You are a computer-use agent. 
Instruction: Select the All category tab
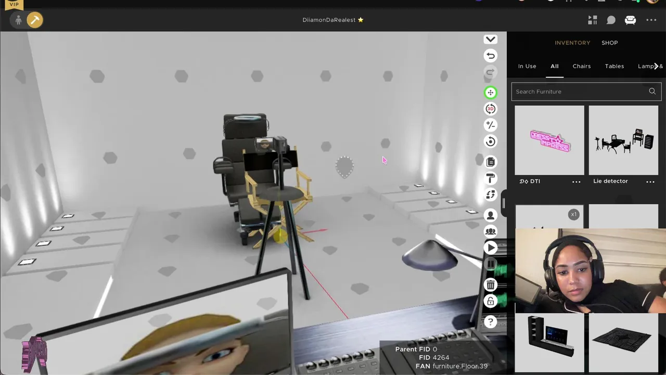point(555,66)
